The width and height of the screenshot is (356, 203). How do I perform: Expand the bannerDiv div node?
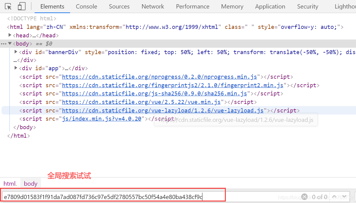pos(16,52)
